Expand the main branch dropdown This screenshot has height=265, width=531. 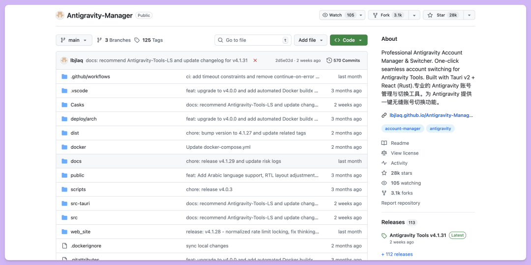[x=74, y=40]
